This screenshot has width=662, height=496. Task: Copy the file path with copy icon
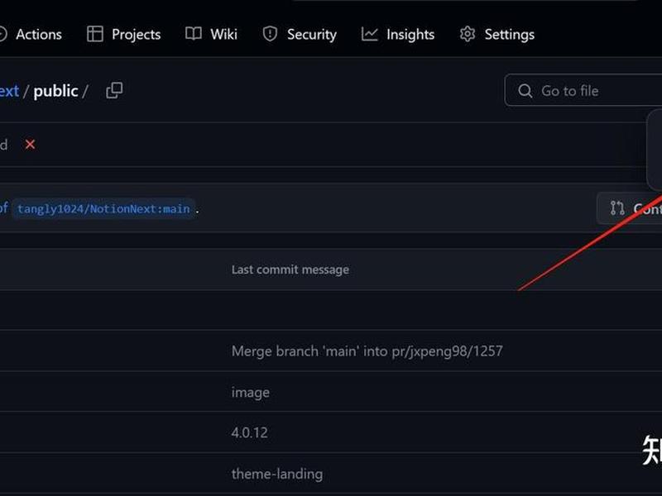tap(114, 90)
